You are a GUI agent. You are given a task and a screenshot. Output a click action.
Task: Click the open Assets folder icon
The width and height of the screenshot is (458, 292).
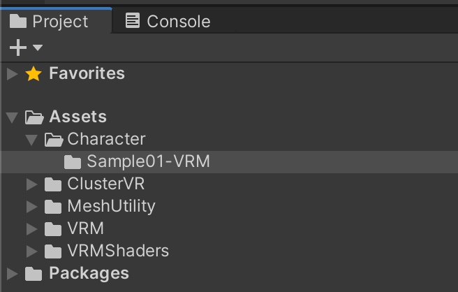[x=34, y=117]
